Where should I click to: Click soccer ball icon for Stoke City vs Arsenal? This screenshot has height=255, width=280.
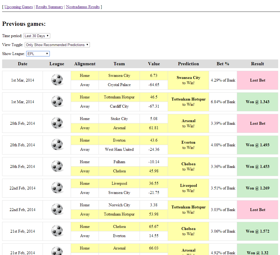pyautogui.click(x=57, y=123)
